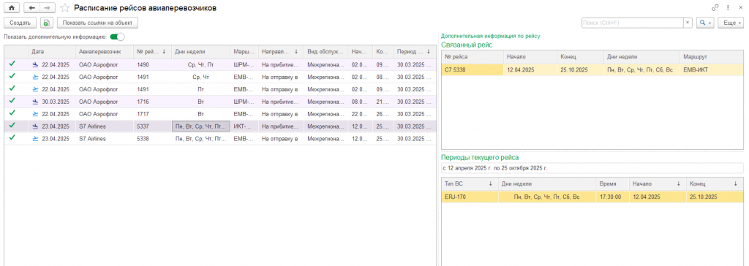Select 'ЕМВ-ИКТ' route cell
749x266 pixels.
coord(712,69)
